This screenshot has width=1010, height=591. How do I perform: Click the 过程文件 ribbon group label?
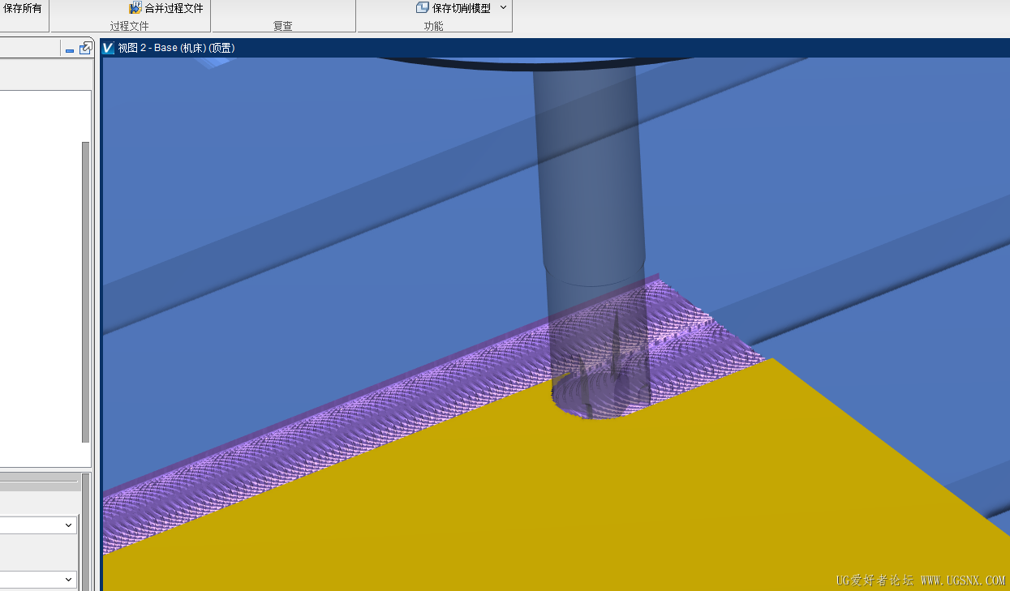[130, 26]
